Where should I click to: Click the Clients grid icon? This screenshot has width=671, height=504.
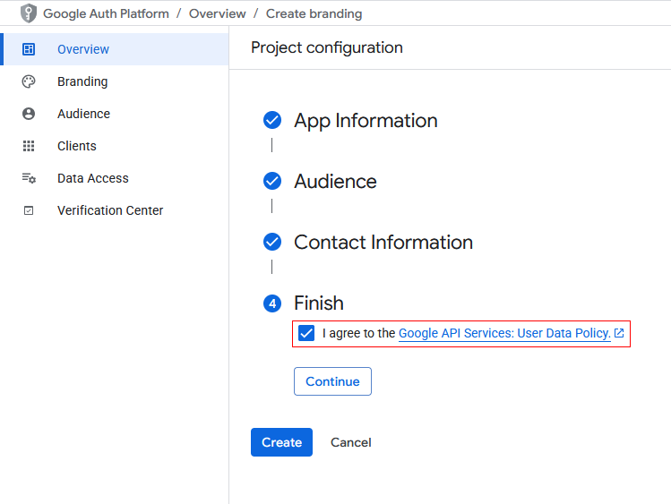tap(29, 146)
